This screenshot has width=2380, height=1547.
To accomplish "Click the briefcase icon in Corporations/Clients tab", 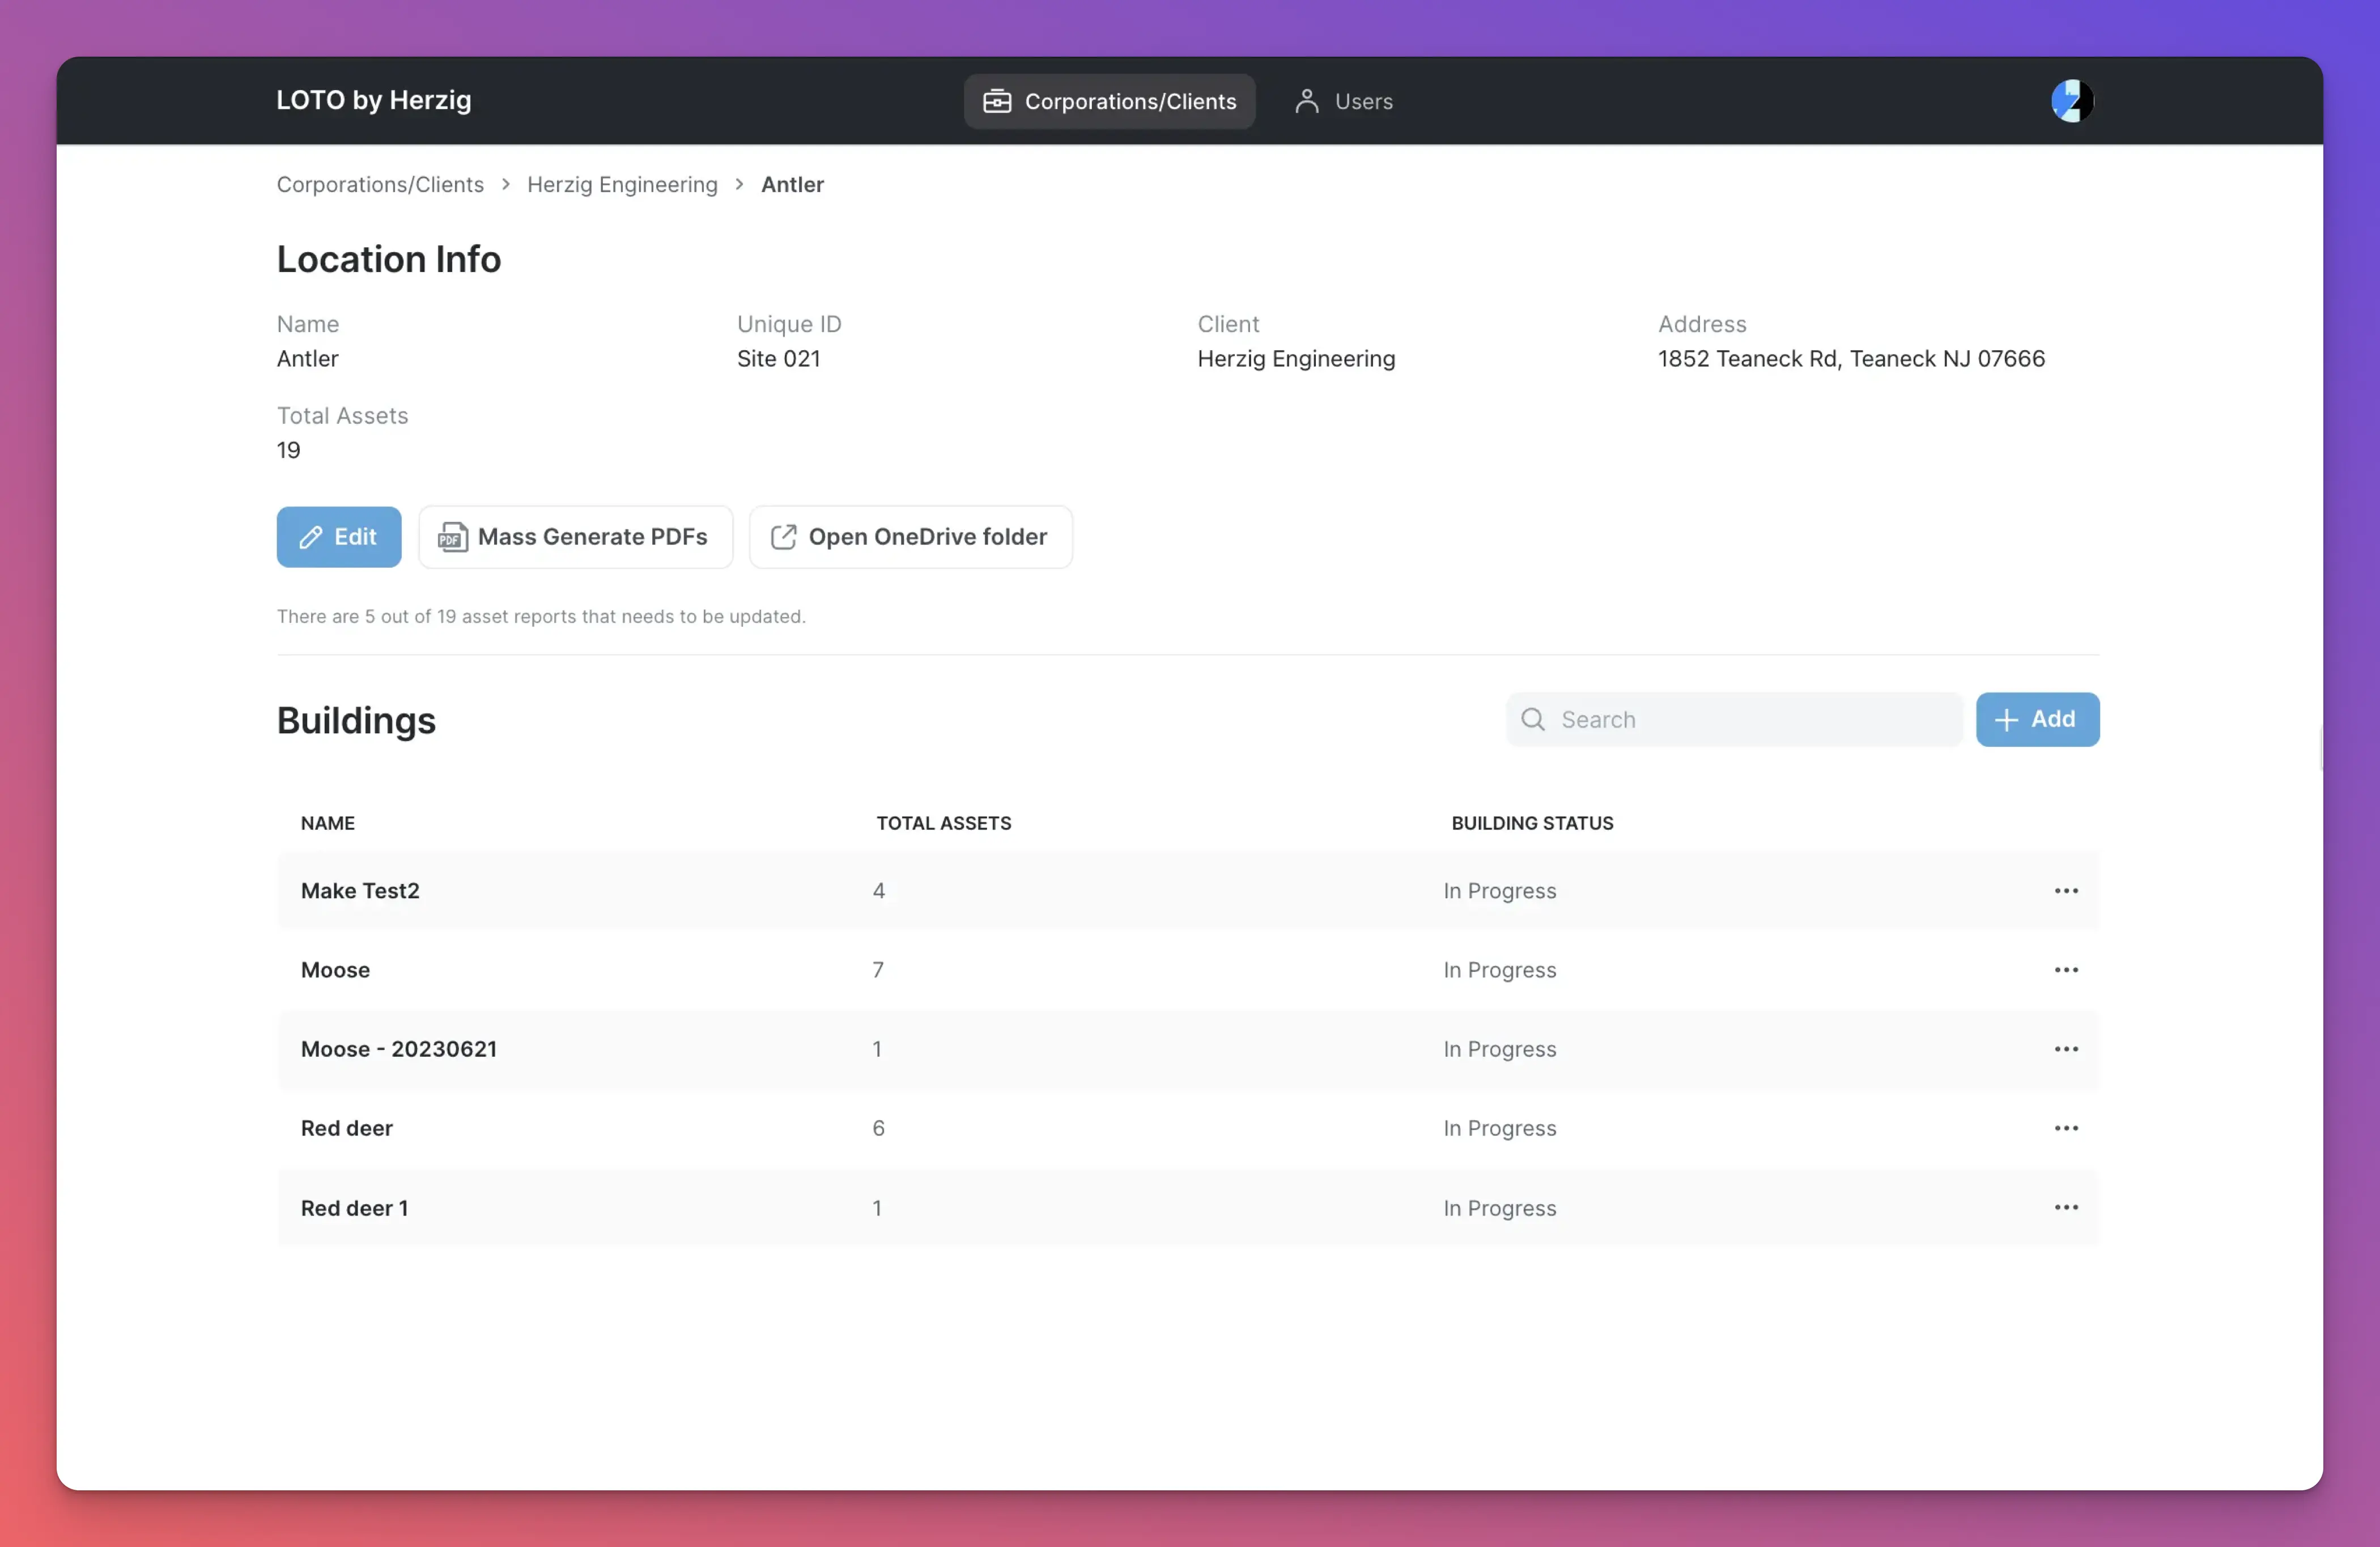I will click(x=997, y=101).
